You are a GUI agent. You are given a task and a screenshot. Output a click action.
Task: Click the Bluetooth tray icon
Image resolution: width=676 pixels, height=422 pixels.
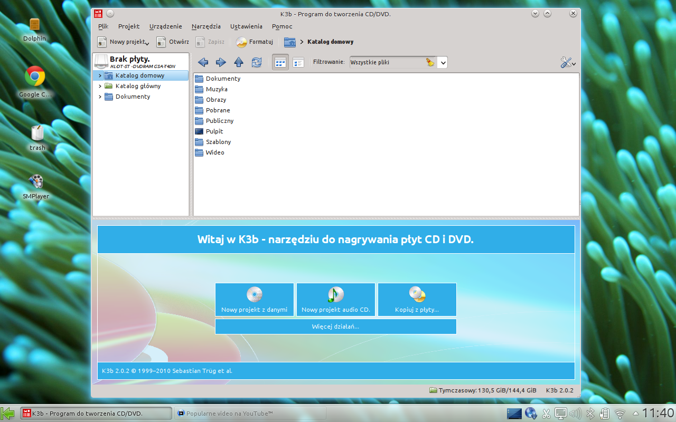click(x=591, y=414)
